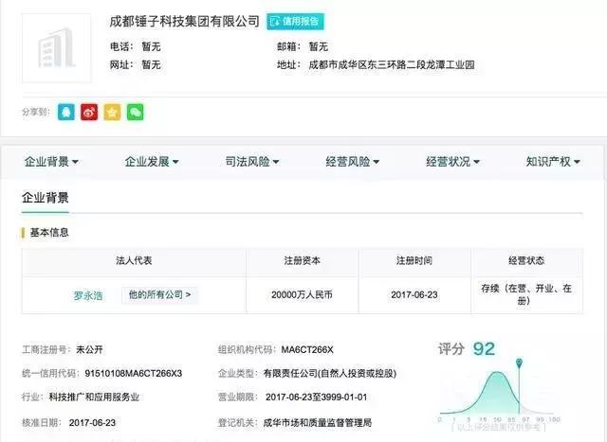Share to WeChat via green icon
This screenshot has height=442, width=607.
point(136,112)
